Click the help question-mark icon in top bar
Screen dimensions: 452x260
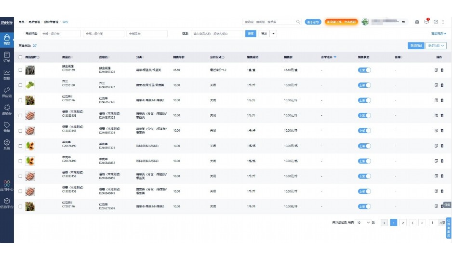[436, 22]
